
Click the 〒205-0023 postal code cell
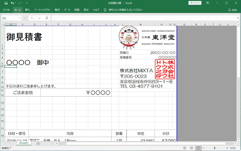coord(133,76)
